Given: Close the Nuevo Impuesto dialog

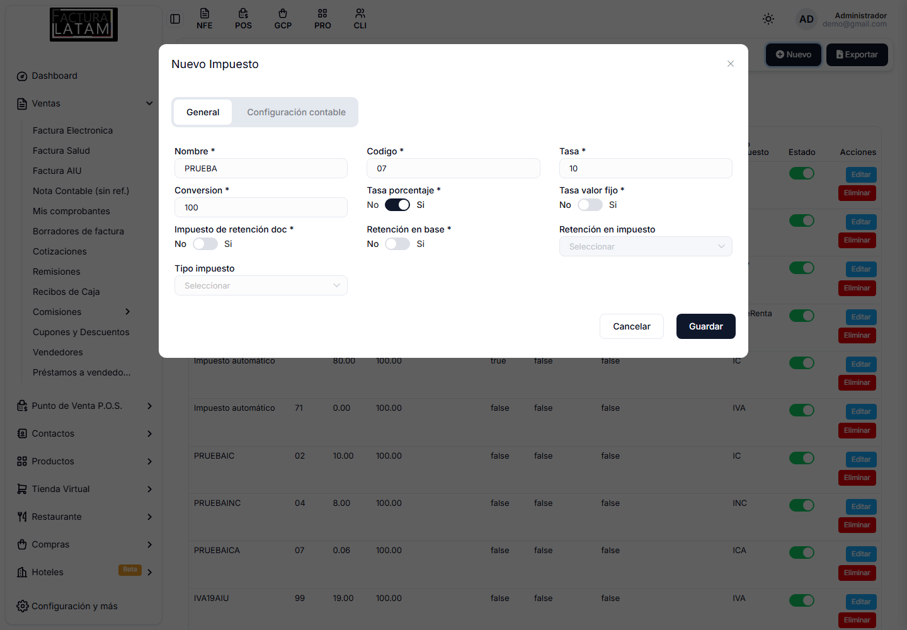Looking at the screenshot, I should (x=731, y=64).
